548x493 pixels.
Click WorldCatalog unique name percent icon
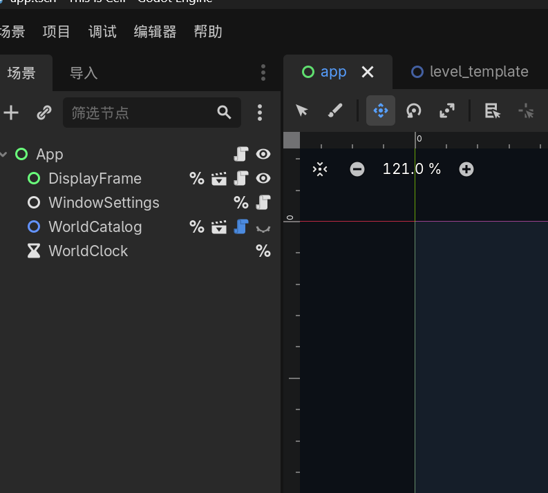click(197, 226)
